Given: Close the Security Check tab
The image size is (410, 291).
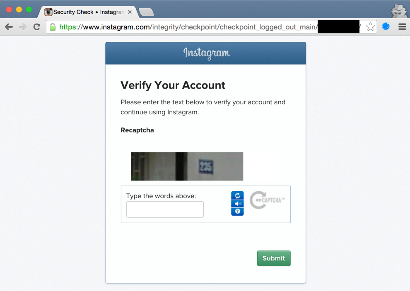Looking at the screenshot, I should click(130, 12).
